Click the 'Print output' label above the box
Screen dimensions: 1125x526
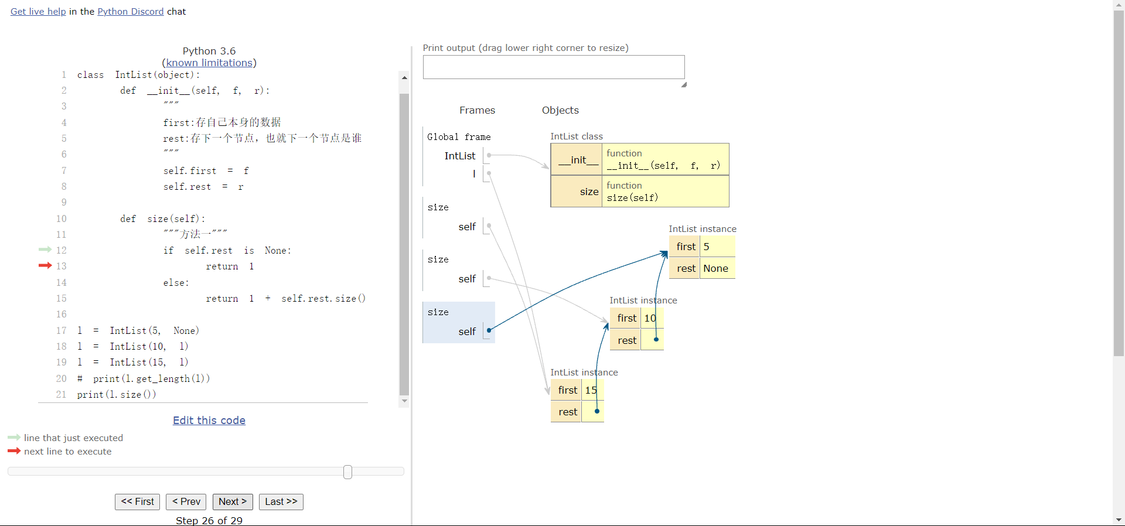[x=526, y=48]
